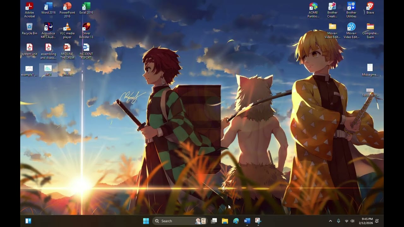Switch to Word in the taskbar
404x227 pixels.
pyautogui.click(x=247, y=221)
